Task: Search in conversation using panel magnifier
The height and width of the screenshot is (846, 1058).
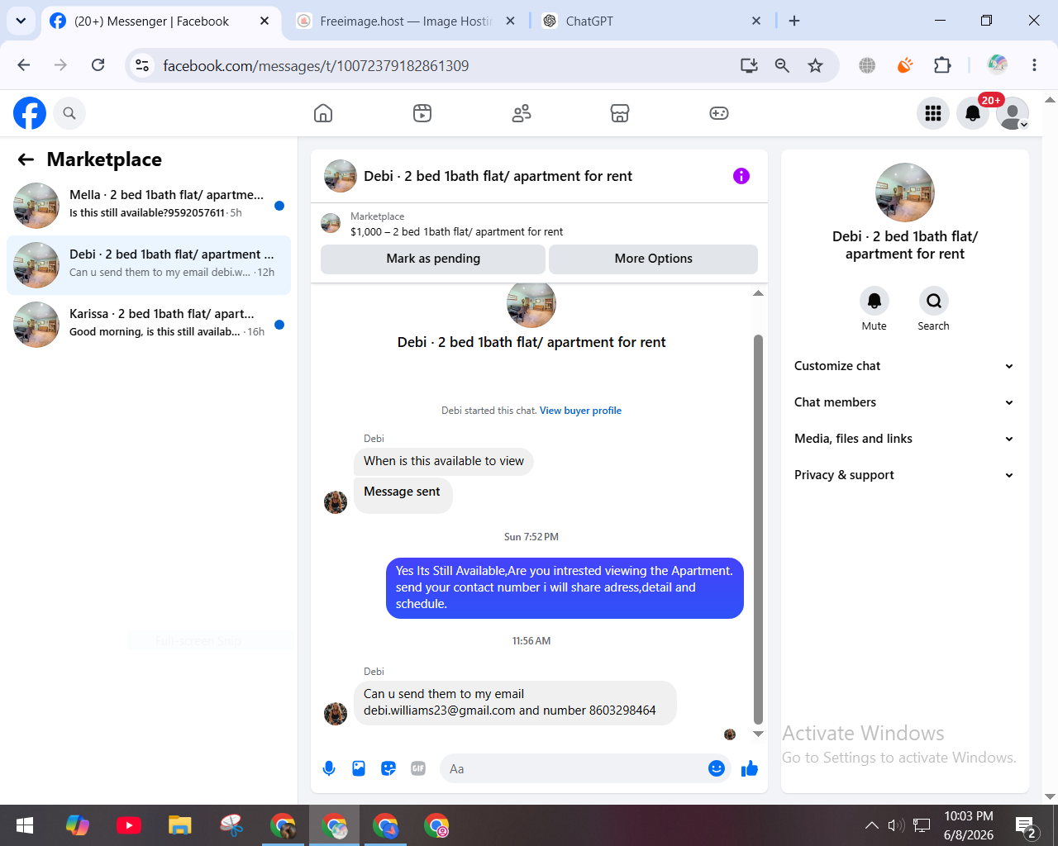Action: click(x=933, y=301)
